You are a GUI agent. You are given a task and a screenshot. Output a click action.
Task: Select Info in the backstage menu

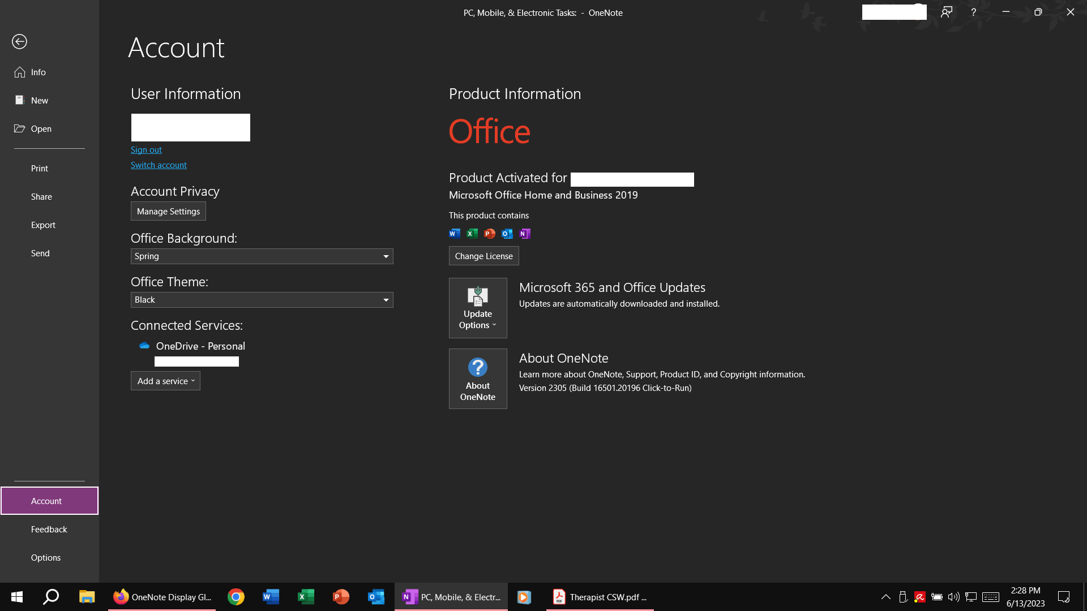click(x=49, y=72)
